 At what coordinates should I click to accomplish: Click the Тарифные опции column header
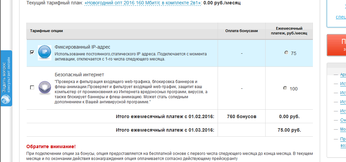click(46, 31)
